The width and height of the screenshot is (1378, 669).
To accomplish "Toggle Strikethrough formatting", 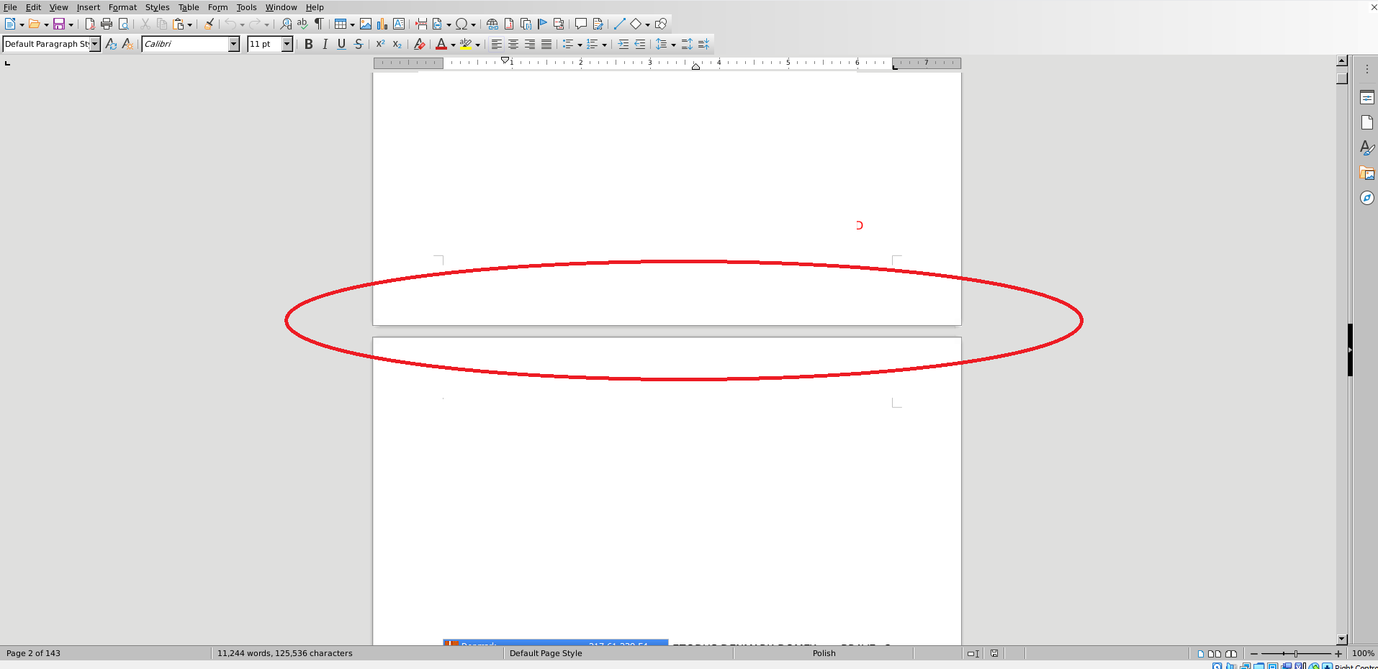I will (x=359, y=44).
